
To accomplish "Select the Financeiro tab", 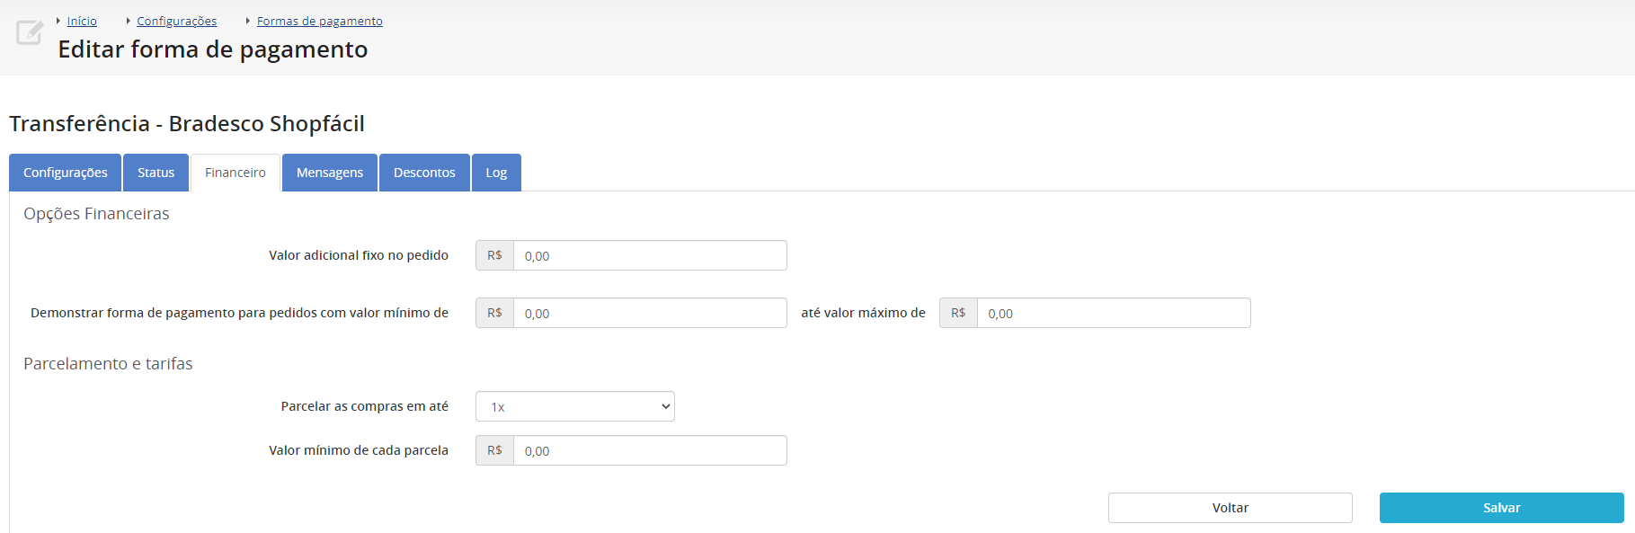I will (235, 173).
